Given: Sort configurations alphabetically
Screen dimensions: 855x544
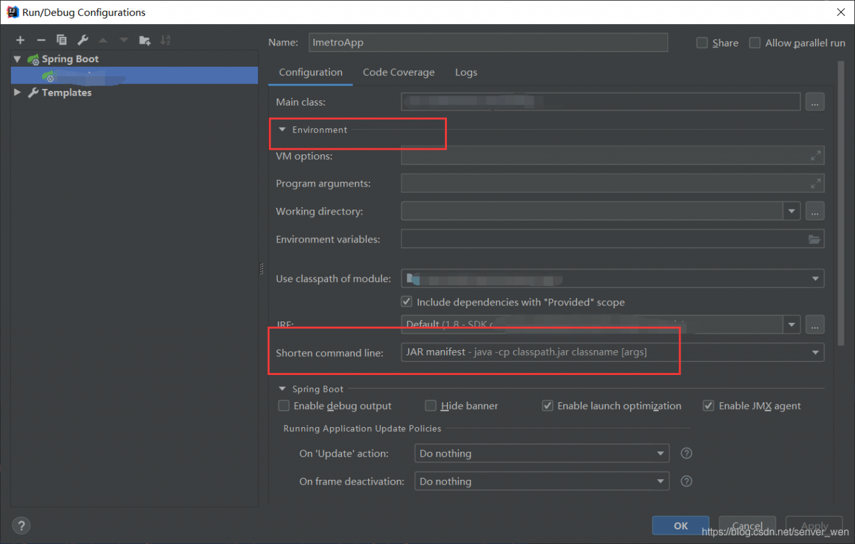Looking at the screenshot, I should tap(166, 40).
